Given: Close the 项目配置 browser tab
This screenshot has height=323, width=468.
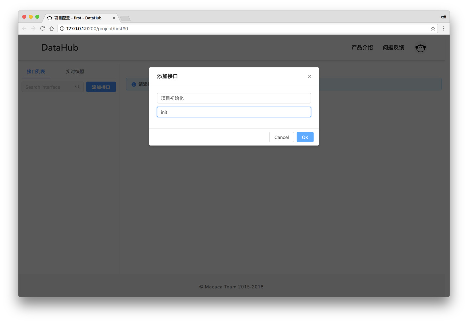Looking at the screenshot, I should (114, 18).
